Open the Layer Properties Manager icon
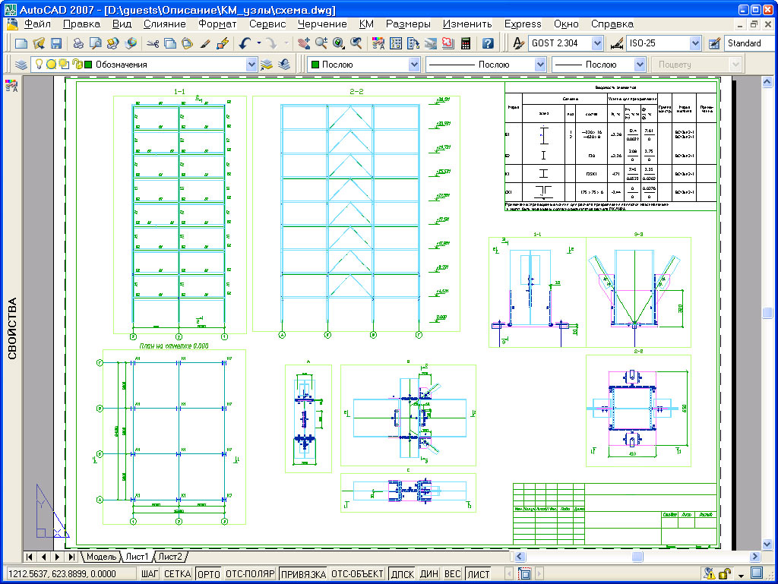The image size is (778, 584). click(21, 65)
